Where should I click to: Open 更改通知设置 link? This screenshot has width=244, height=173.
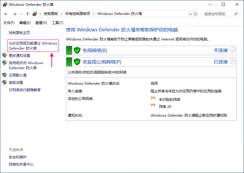[x=20, y=55]
